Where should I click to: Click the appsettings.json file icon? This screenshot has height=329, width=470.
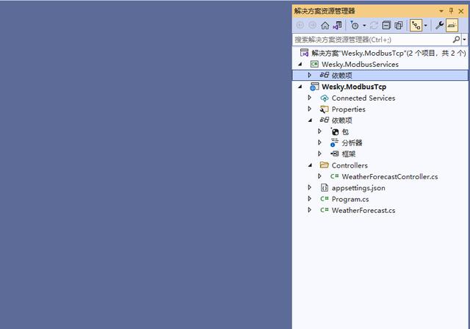(325, 188)
